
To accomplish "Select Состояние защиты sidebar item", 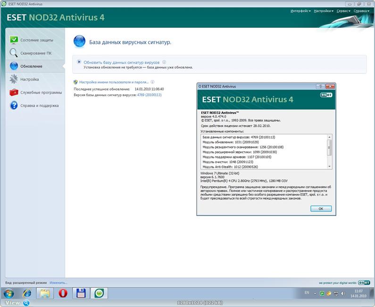I will coord(35,40).
